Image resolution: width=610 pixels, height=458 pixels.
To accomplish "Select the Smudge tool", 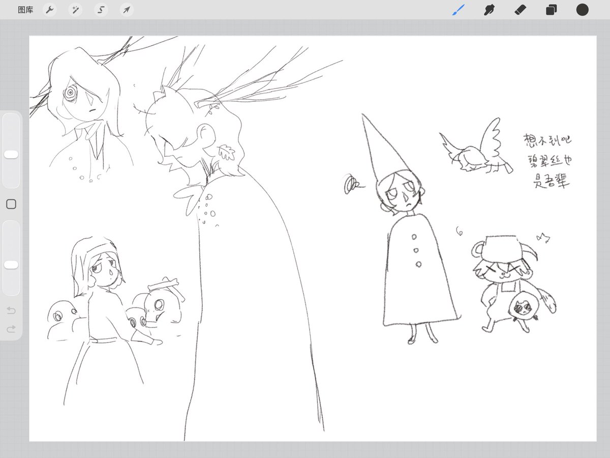I will [490, 10].
